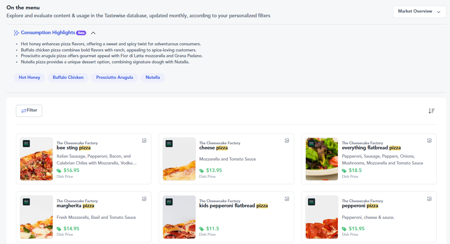The image size is (450, 244).
Task: Click chart icon on pepperoni pizza card
Action: (x=429, y=199)
